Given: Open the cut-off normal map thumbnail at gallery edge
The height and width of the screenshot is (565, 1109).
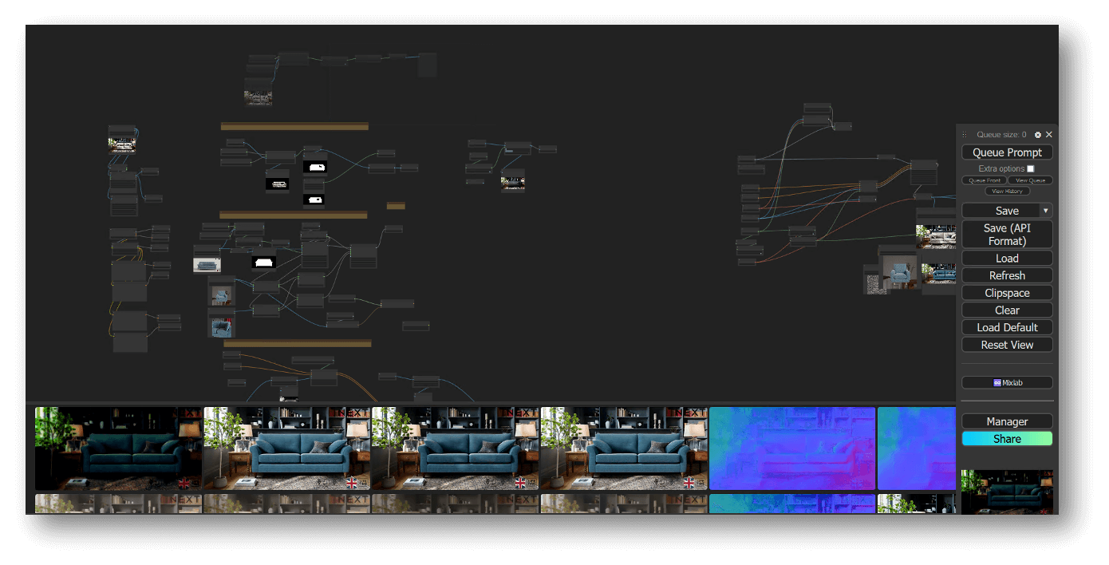Looking at the screenshot, I should [917, 448].
